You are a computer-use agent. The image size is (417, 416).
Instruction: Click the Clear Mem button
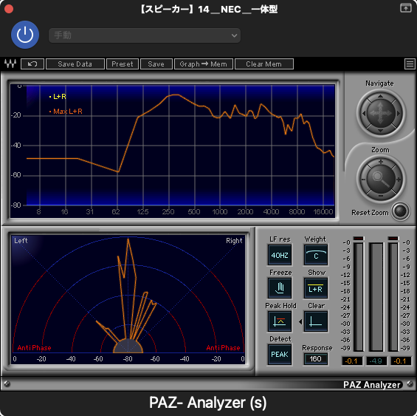coord(263,64)
